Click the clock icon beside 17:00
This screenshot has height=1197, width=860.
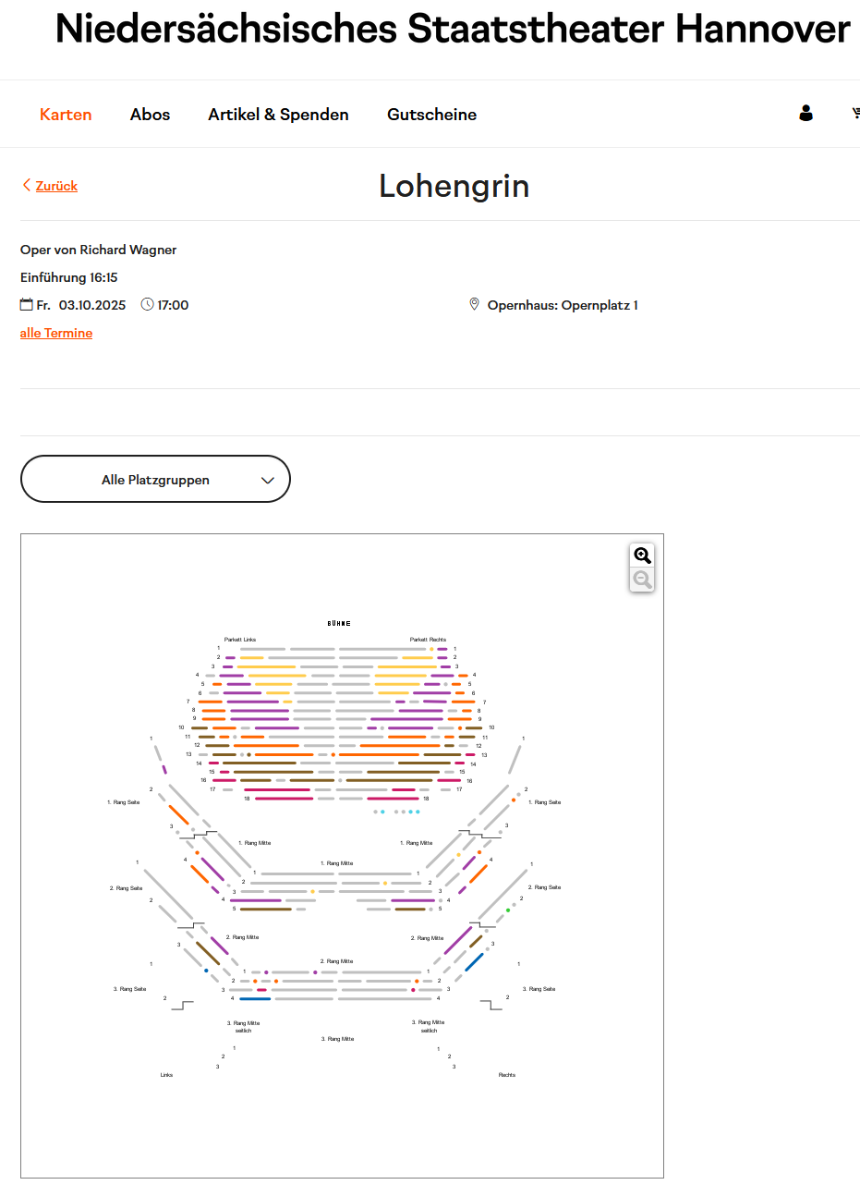click(x=148, y=305)
